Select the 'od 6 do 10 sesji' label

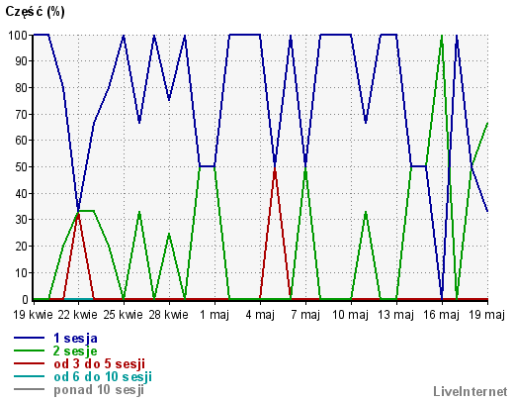click(103, 376)
